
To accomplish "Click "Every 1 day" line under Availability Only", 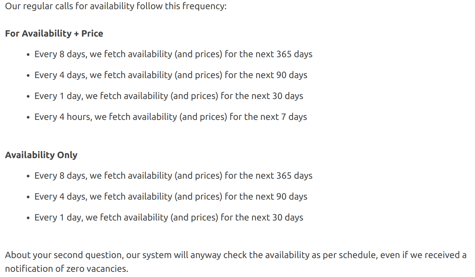I will 169,218.
